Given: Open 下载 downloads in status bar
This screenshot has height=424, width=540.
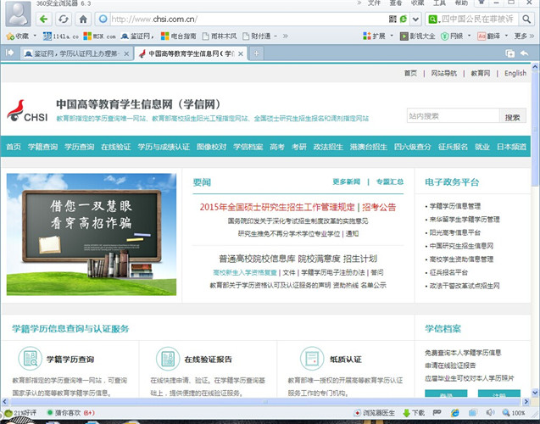Looking at the screenshot, I should pos(414,413).
